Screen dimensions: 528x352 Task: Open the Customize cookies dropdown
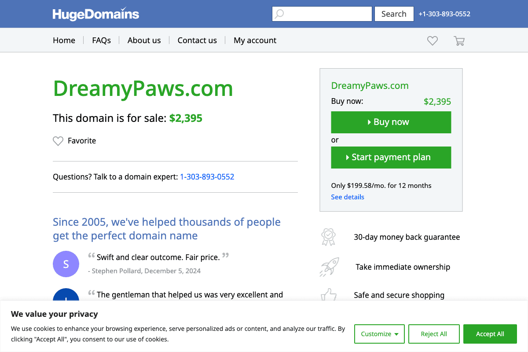[379, 334]
